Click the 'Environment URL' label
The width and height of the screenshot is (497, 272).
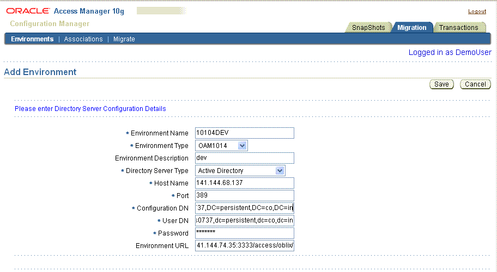[x=162, y=246]
